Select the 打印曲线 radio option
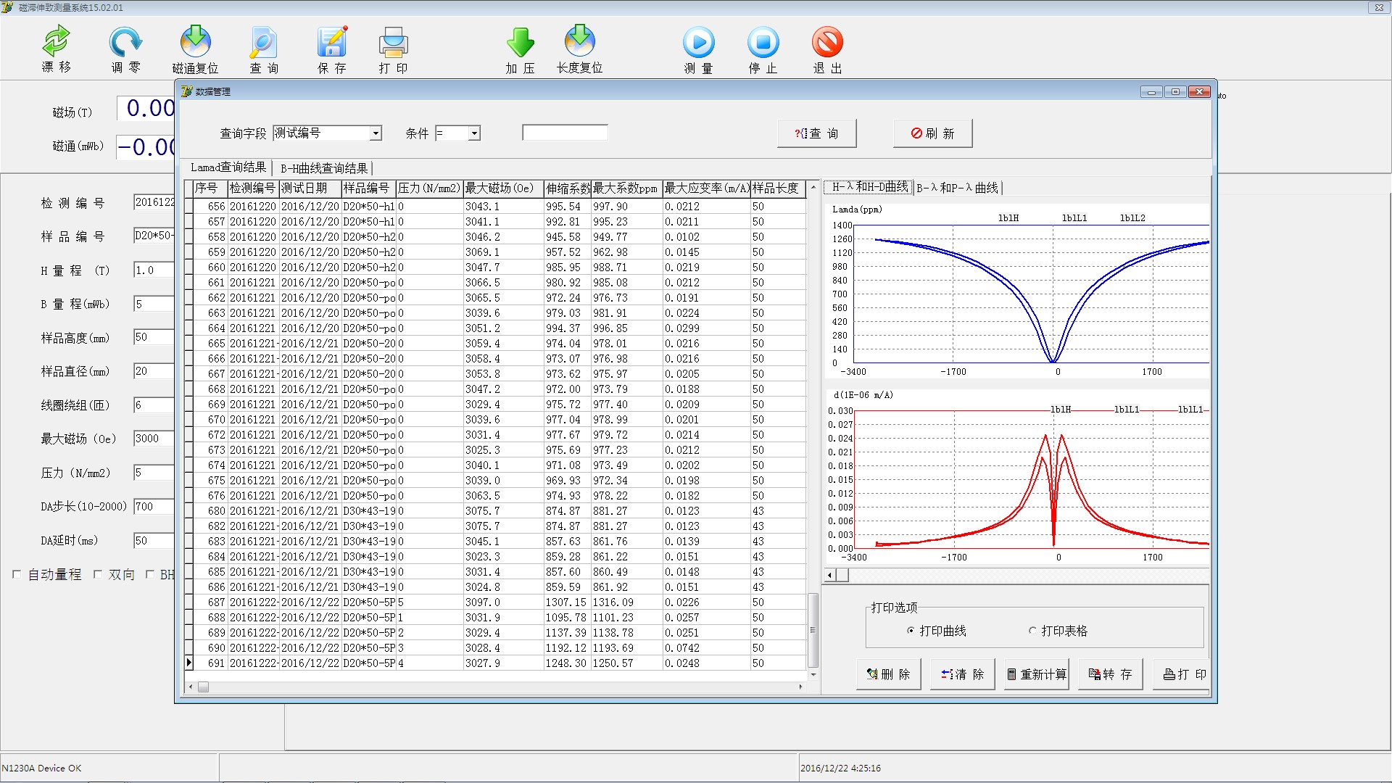Screen dimensions: 1392x783 911,631
